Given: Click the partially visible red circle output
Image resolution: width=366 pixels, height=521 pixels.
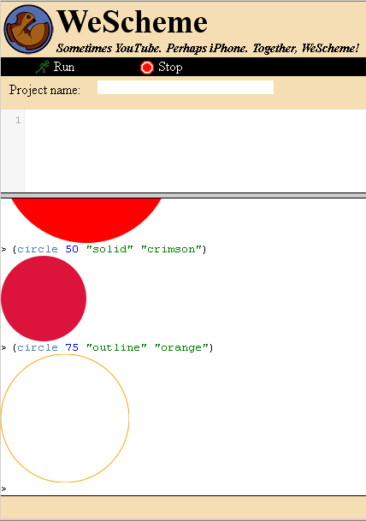Looking at the screenshot, I should coord(86,219).
